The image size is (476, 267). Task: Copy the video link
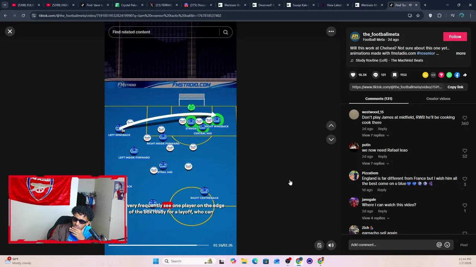pos(455,87)
